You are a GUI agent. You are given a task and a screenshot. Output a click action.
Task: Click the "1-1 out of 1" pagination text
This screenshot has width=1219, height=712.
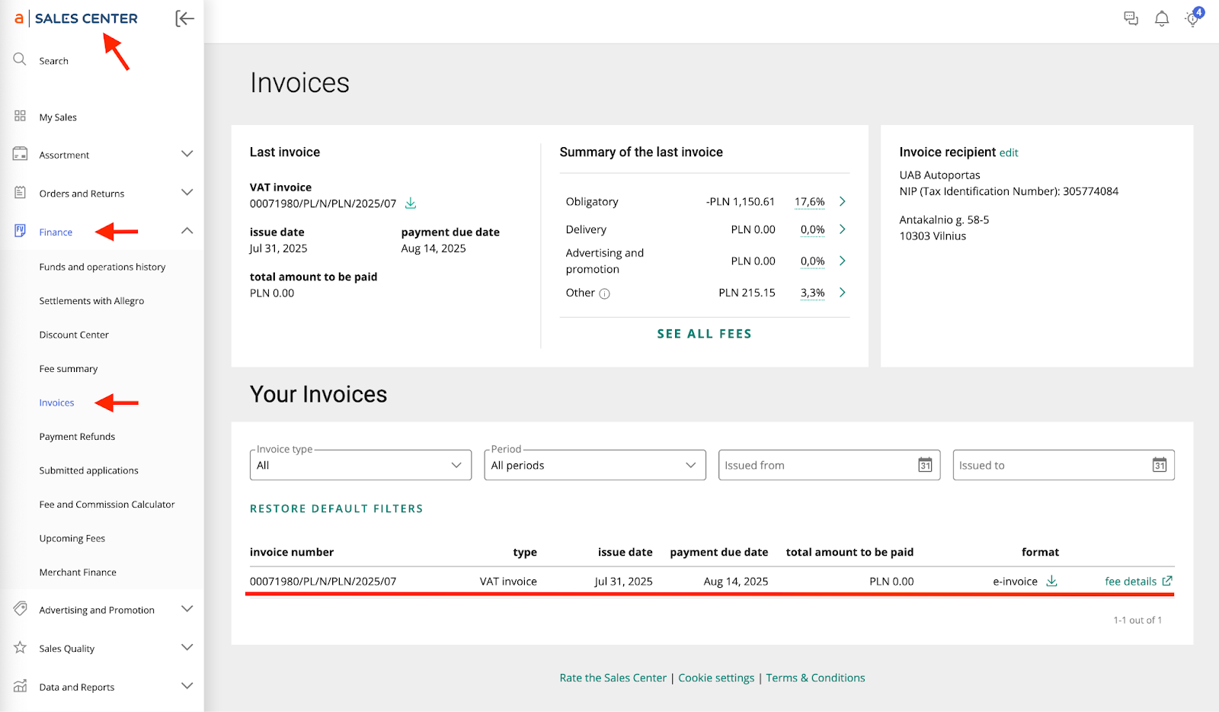click(x=1137, y=620)
